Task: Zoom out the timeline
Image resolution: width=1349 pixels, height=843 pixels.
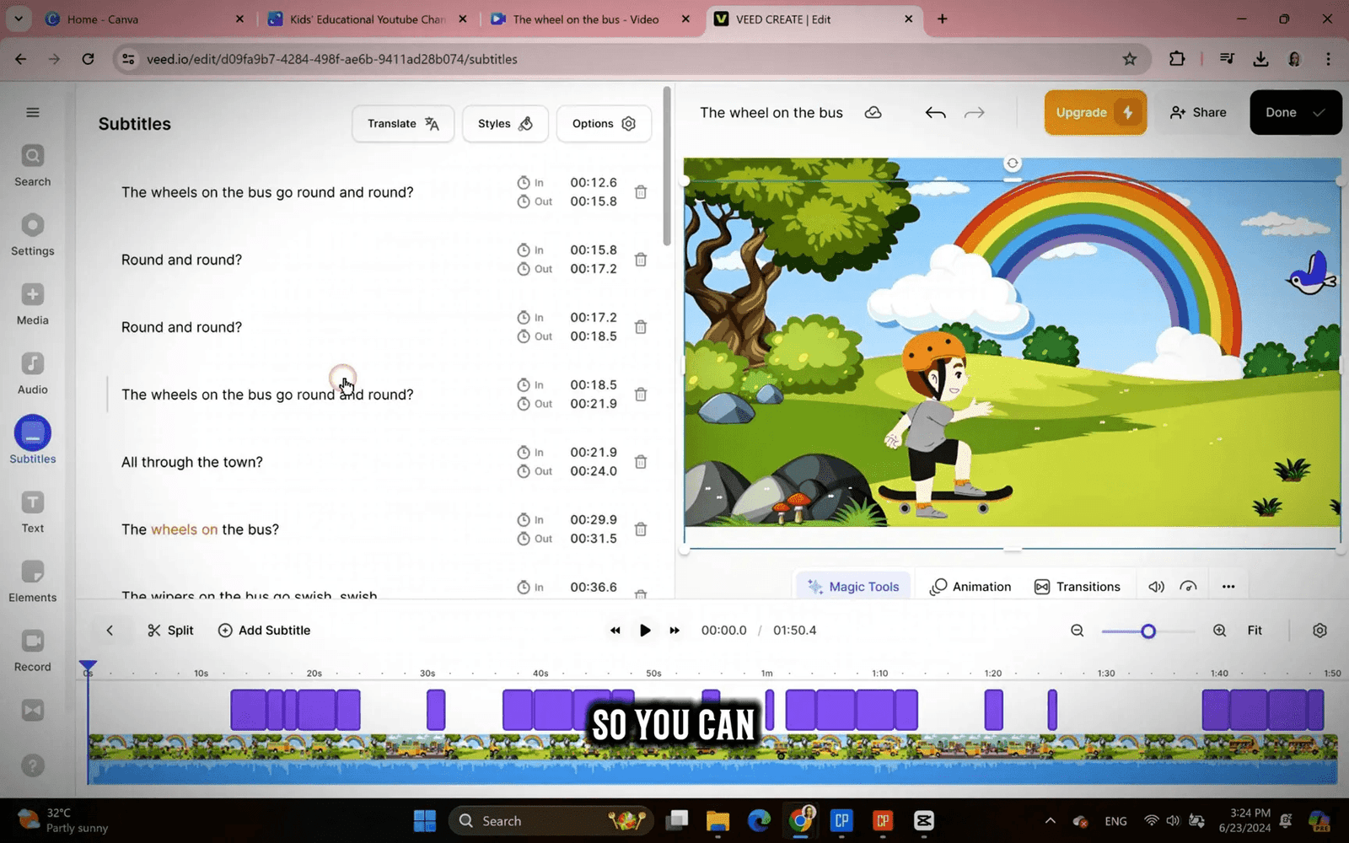Action: (x=1078, y=631)
